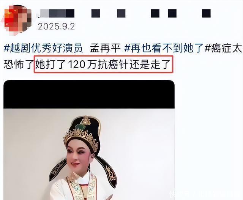This screenshot has height=200, width=243.
Task: Open the hashtag starting with #癌症太
Action: click(223, 48)
